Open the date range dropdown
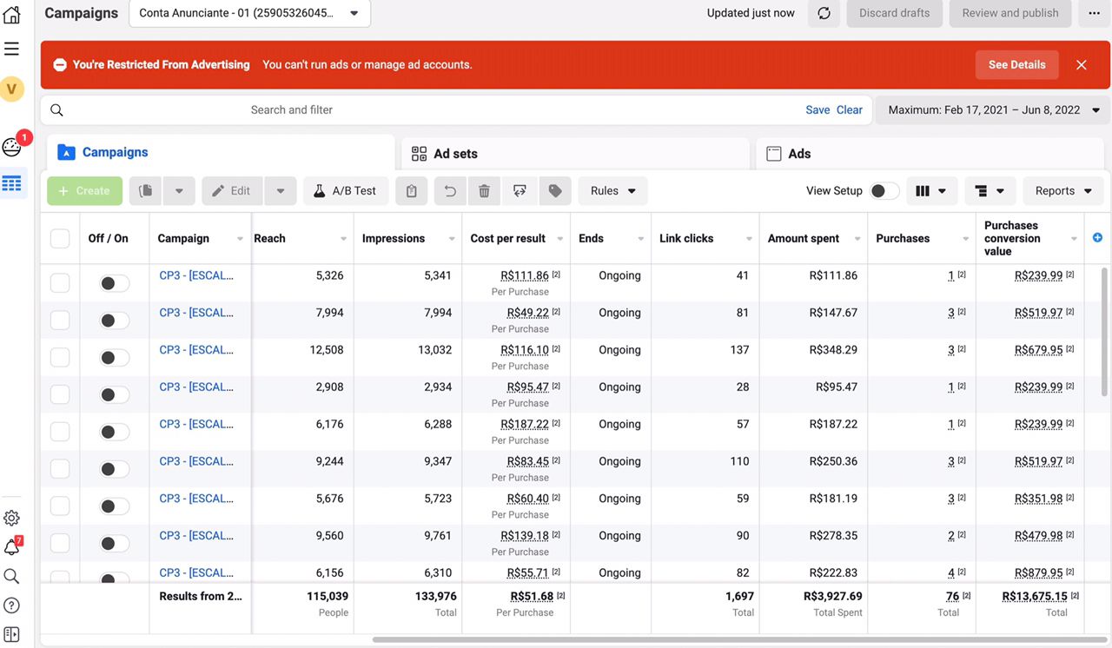Image resolution: width=1112 pixels, height=648 pixels. coord(993,110)
